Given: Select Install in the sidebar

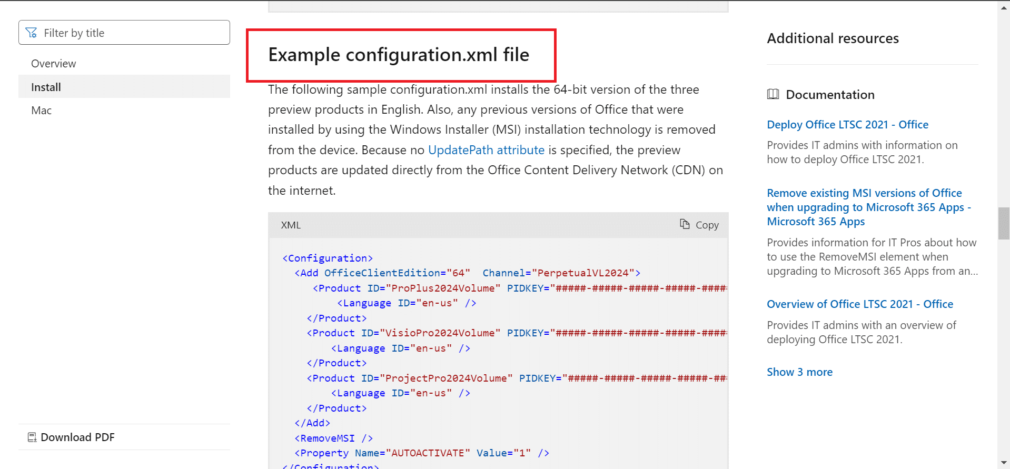Looking at the screenshot, I should (x=46, y=87).
